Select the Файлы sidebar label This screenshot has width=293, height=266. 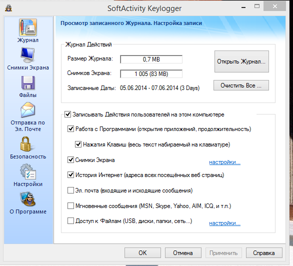[x=28, y=95]
